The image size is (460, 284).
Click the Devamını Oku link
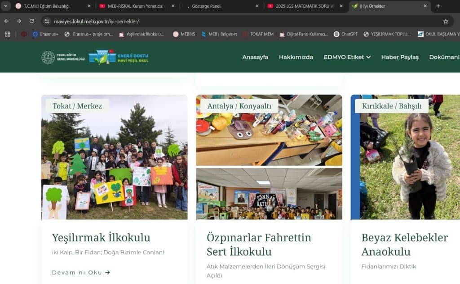pyautogui.click(x=81, y=272)
